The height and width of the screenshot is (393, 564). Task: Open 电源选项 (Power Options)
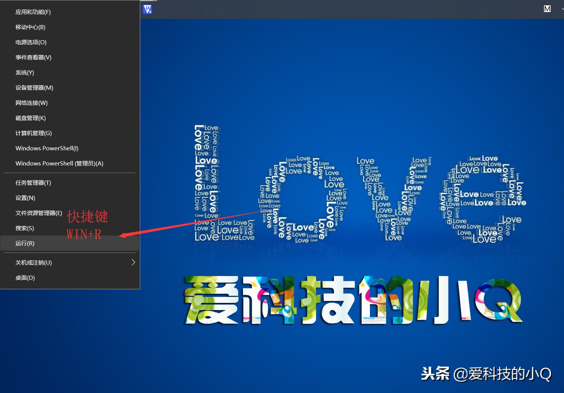click(x=31, y=42)
